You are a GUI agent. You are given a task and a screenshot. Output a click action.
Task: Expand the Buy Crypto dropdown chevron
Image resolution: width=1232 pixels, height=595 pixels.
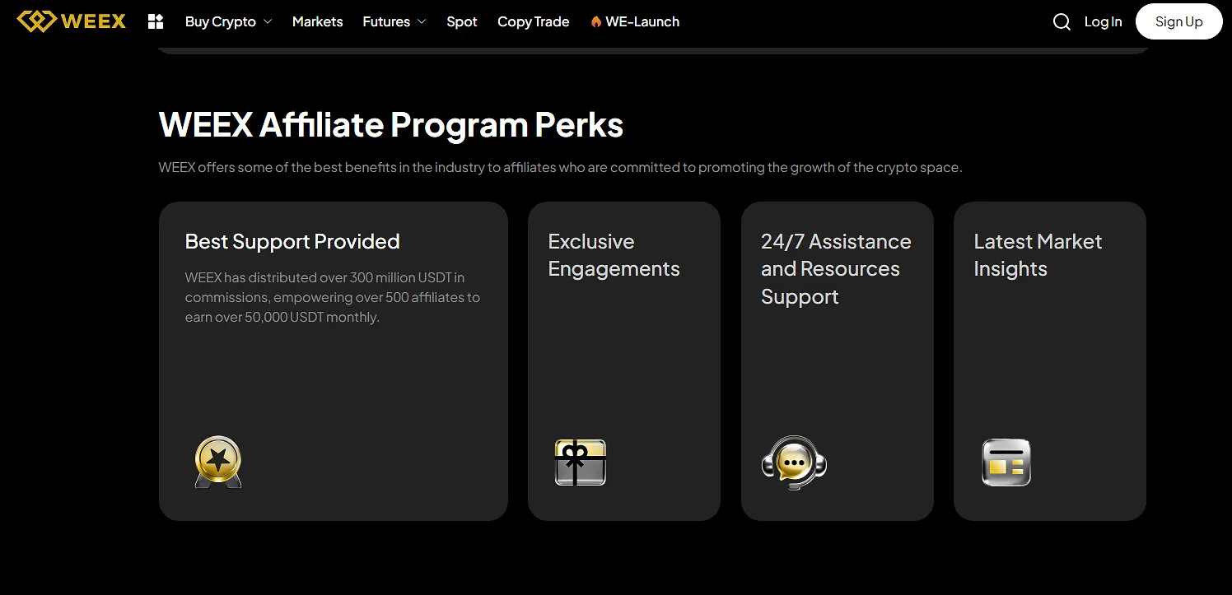[268, 22]
